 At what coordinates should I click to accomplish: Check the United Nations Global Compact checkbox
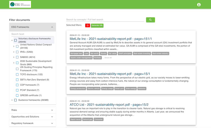(x=17, y=46)
